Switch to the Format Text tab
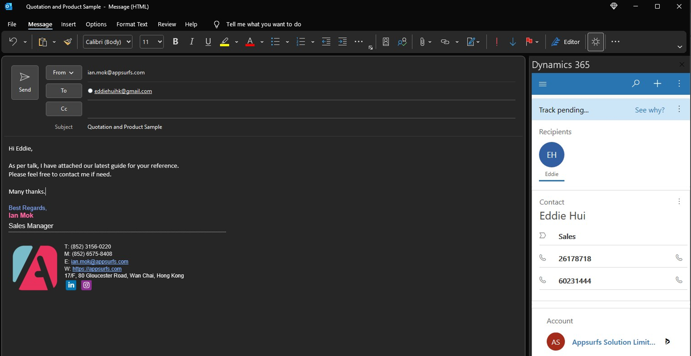691x356 pixels. point(132,24)
